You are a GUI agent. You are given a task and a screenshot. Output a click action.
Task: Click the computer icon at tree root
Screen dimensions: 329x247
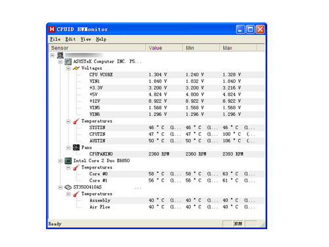pyautogui.click(x=60, y=55)
